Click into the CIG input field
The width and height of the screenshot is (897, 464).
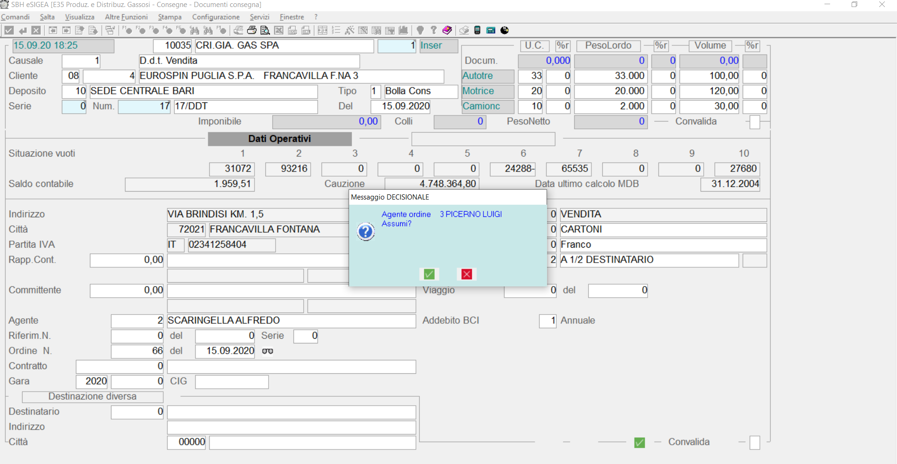tap(232, 382)
